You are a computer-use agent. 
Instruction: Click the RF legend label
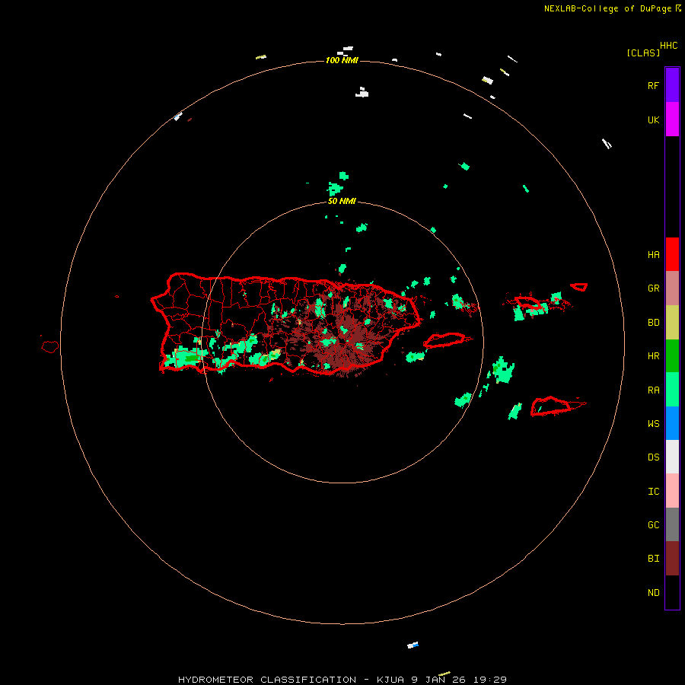click(653, 85)
